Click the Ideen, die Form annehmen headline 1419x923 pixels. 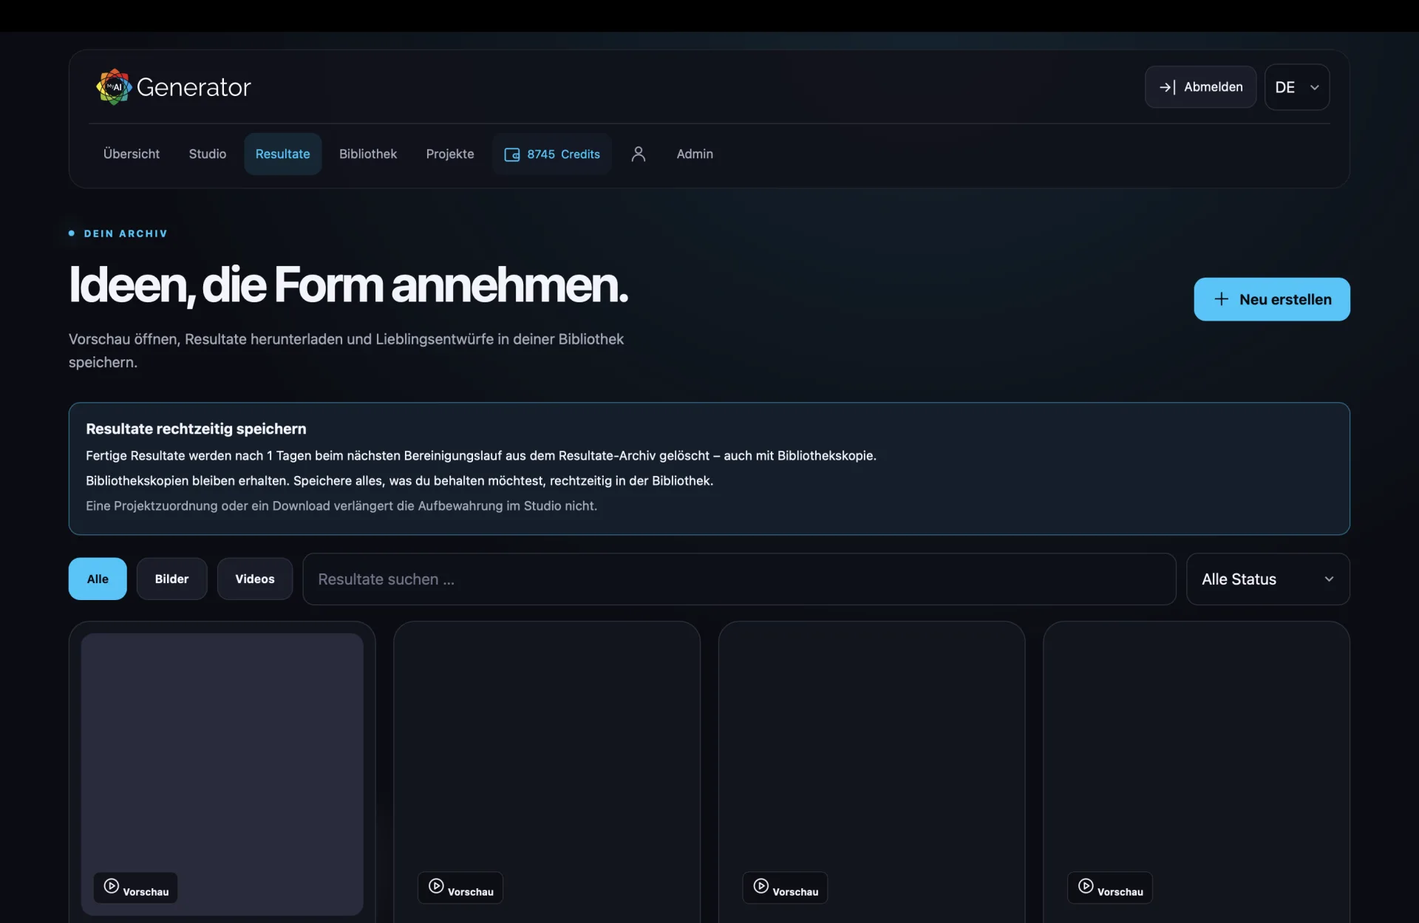click(349, 285)
